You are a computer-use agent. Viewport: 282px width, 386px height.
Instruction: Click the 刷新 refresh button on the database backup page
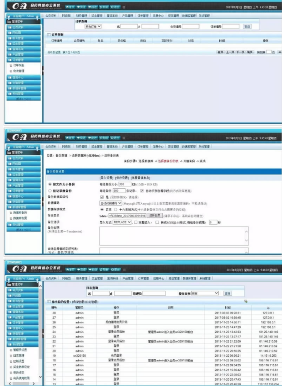(104, 138)
